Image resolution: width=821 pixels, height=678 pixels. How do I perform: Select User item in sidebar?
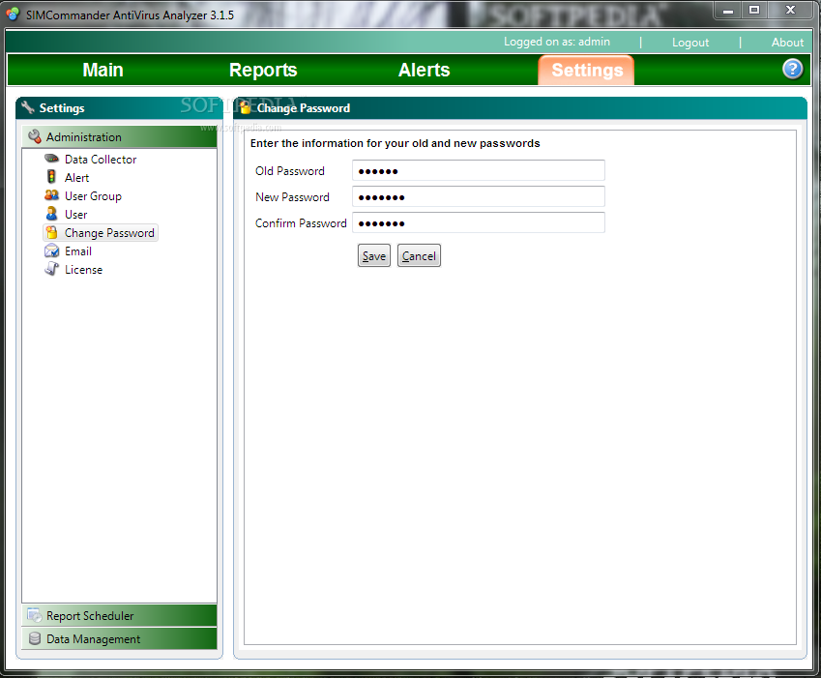76,214
